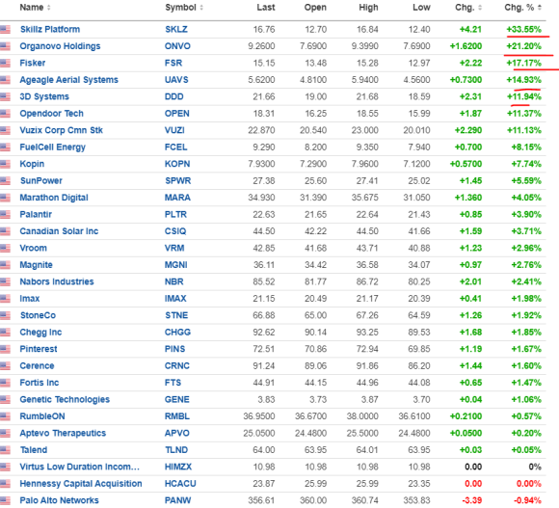This screenshot has height=508, width=559.
Task: Open the 3D Systems link
Action: [44, 96]
